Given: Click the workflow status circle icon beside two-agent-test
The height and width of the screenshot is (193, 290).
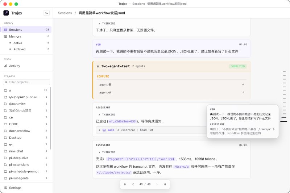Looking at the screenshot, I should [98, 66].
